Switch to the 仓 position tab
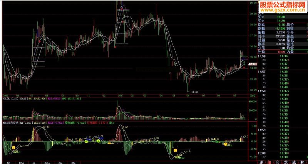Screen dimensions: 308x164 click(x=278, y=162)
